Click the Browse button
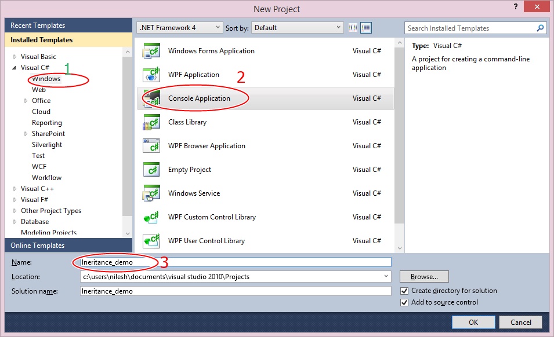This screenshot has width=554, height=337. (423, 276)
